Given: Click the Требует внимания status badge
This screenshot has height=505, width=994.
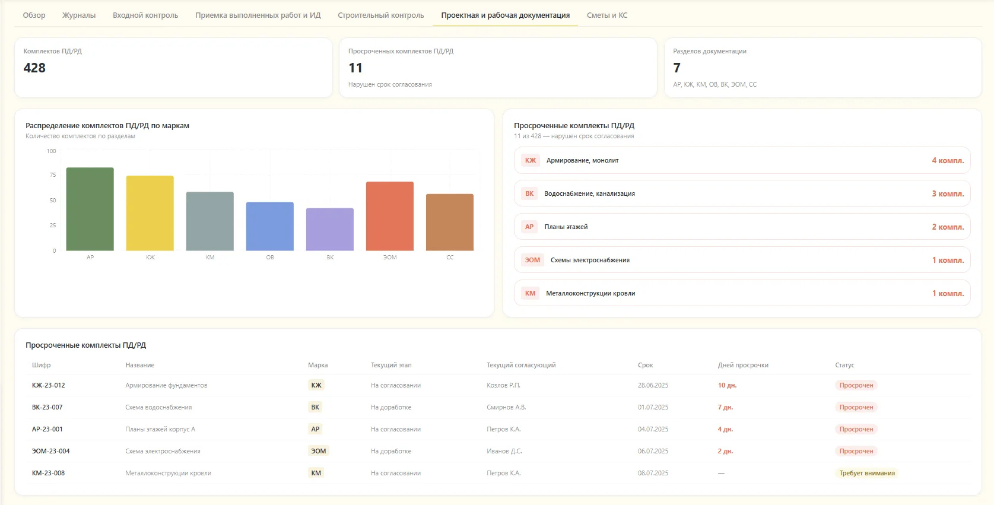Looking at the screenshot, I should pyautogui.click(x=867, y=473).
